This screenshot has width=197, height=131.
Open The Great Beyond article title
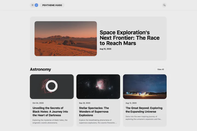coord(144,110)
